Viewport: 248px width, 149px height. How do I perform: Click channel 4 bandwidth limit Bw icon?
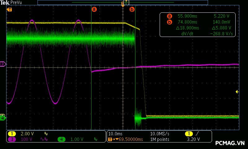coord(96,139)
